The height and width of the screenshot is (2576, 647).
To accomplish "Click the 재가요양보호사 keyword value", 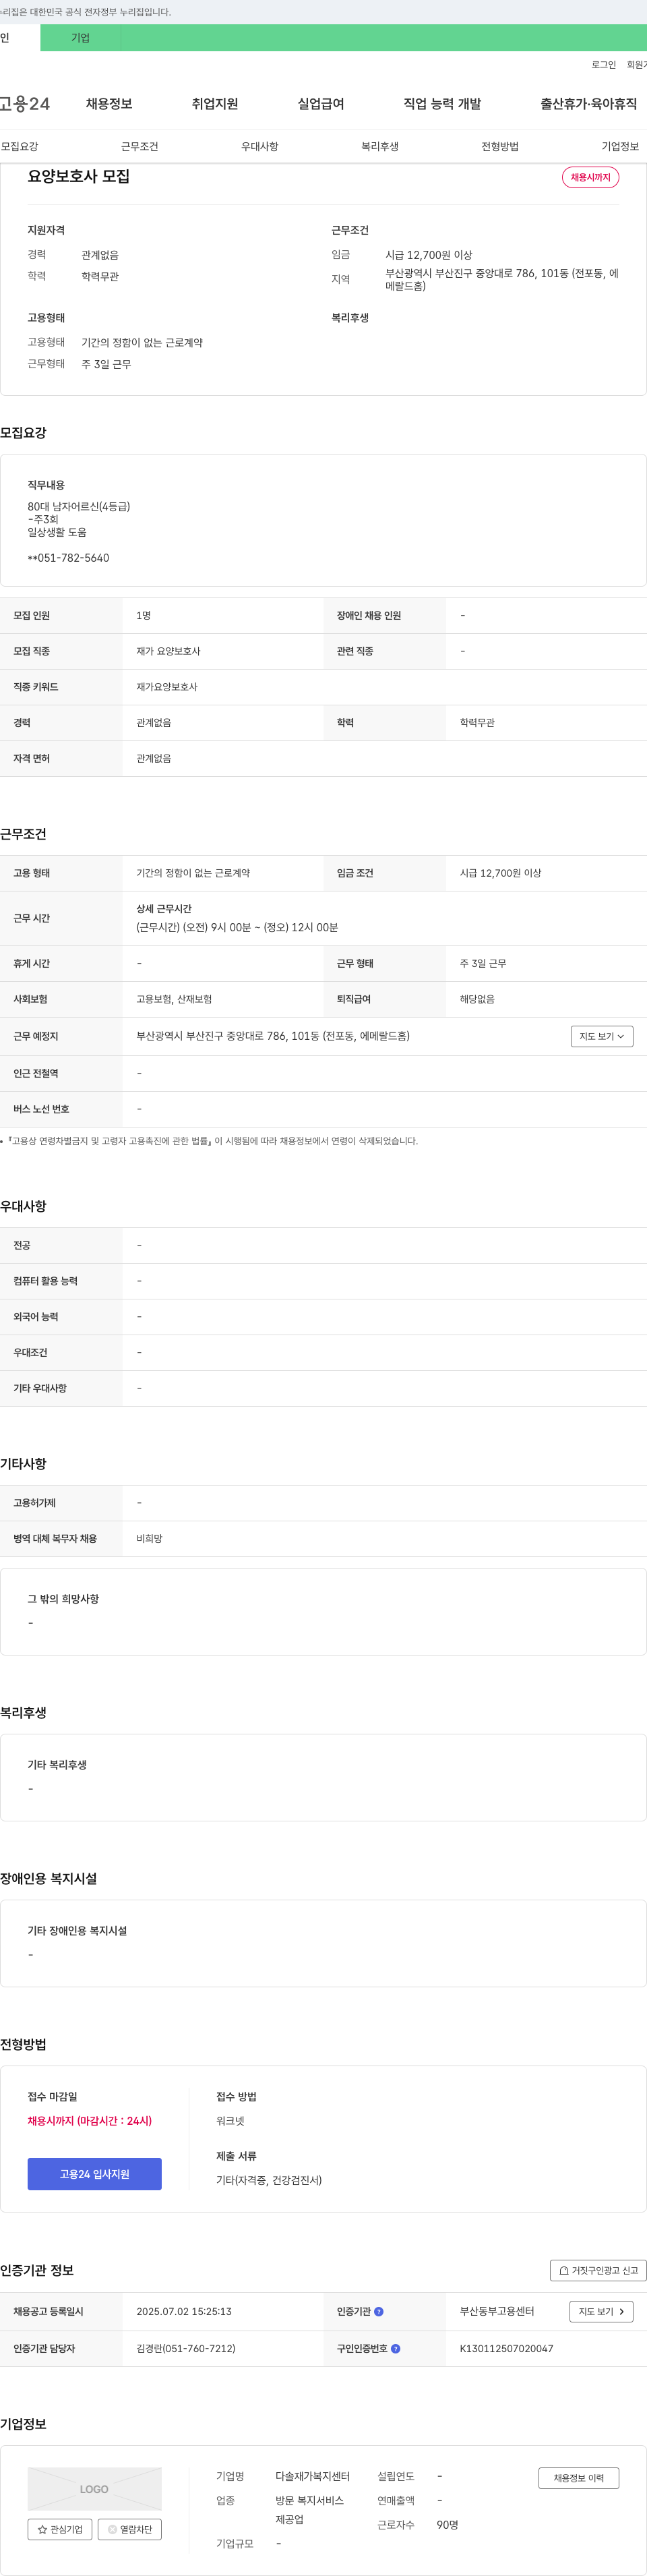I will click(167, 687).
